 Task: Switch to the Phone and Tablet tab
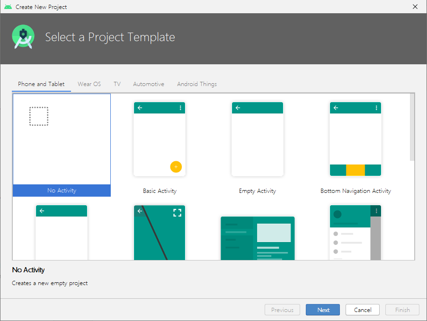41,84
